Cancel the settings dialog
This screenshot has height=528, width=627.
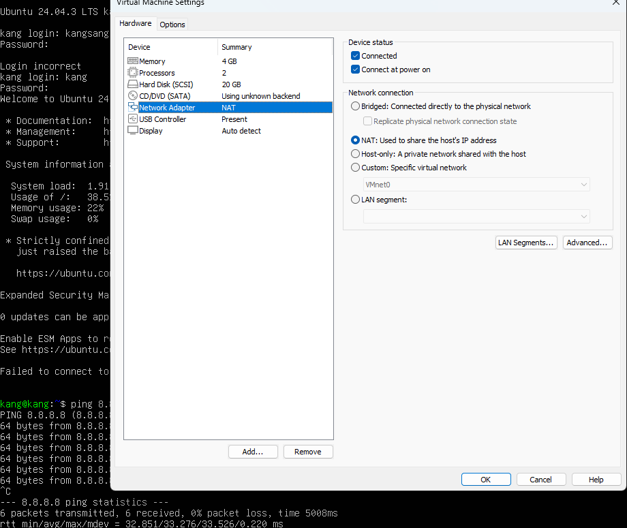pyautogui.click(x=540, y=479)
